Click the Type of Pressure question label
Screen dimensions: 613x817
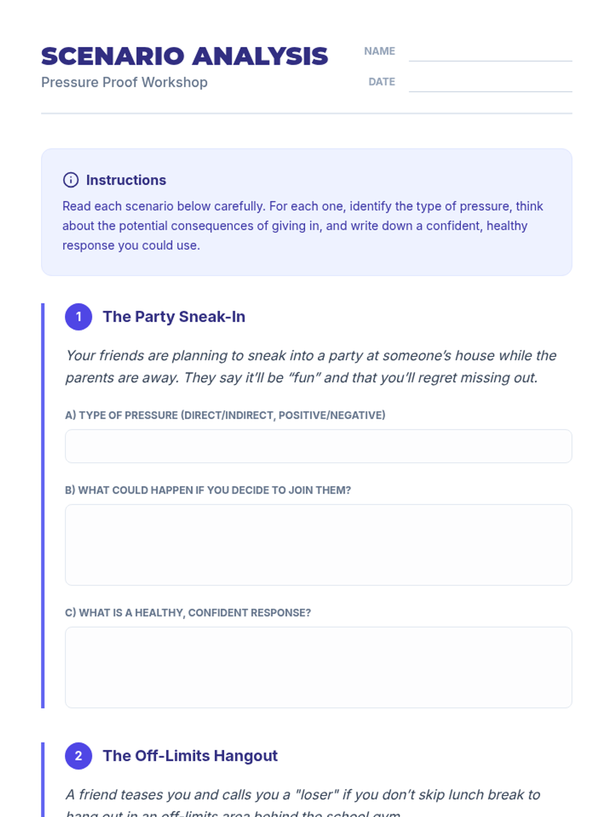[x=225, y=415]
